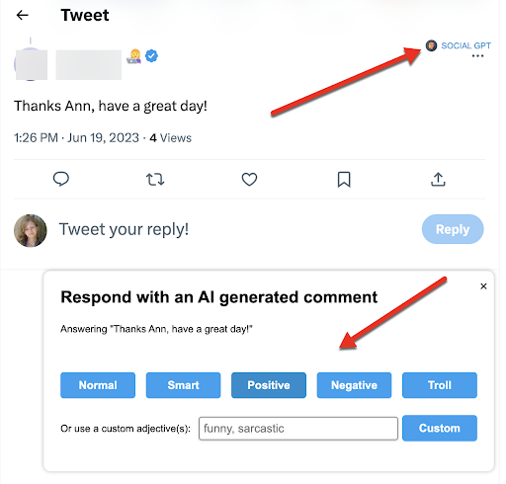This screenshot has height=484, width=506.
Task: Choose the Smart reply style
Action: (183, 385)
